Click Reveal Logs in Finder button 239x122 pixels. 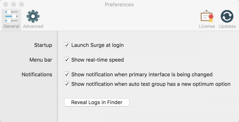[97, 102]
